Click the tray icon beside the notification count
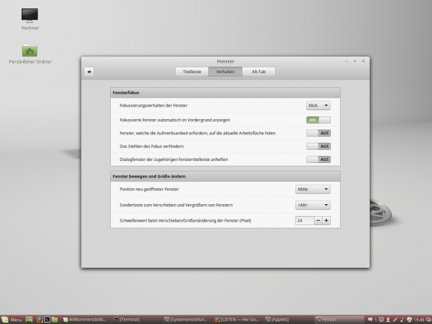The image size is (432, 324). [381, 319]
